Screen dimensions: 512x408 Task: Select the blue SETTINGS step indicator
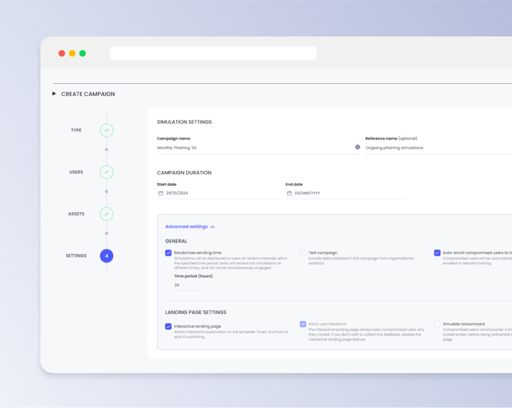[106, 256]
